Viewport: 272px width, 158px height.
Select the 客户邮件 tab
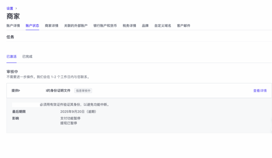(x=183, y=26)
